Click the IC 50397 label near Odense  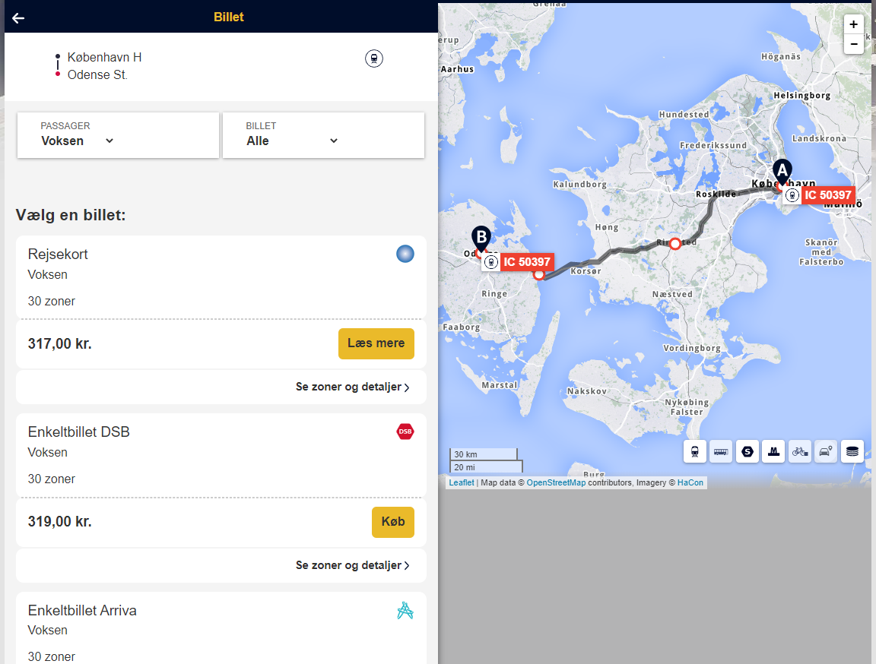point(526,262)
